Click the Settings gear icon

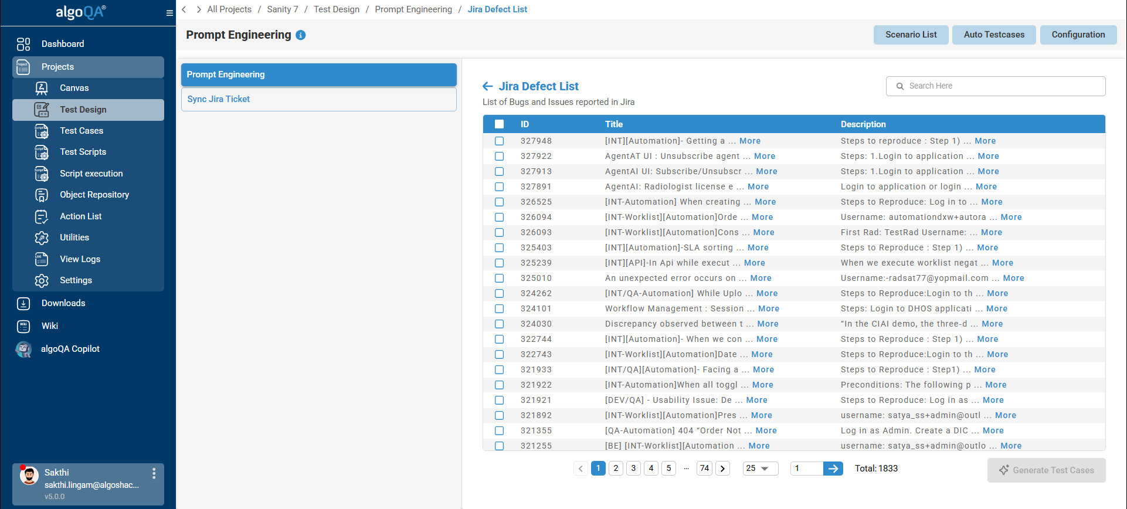click(x=42, y=280)
